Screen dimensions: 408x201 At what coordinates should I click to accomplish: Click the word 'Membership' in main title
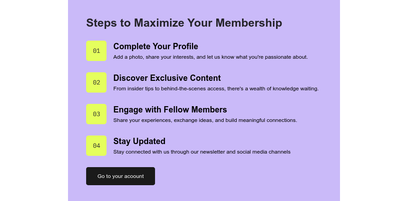(x=249, y=23)
